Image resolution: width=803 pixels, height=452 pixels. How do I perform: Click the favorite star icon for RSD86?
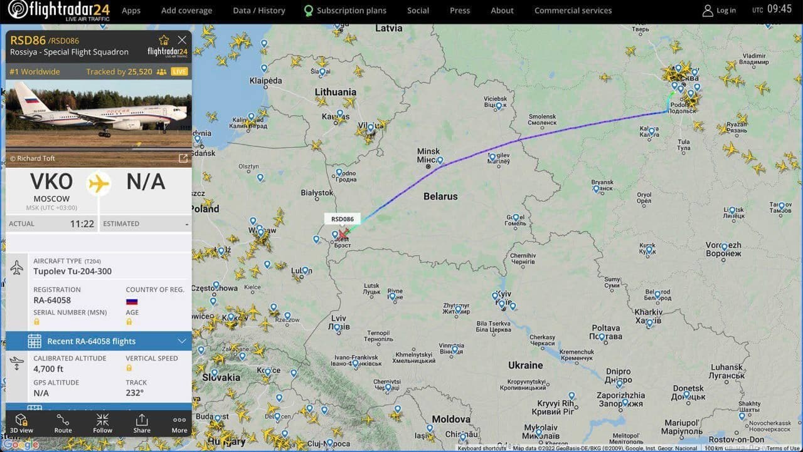164,40
